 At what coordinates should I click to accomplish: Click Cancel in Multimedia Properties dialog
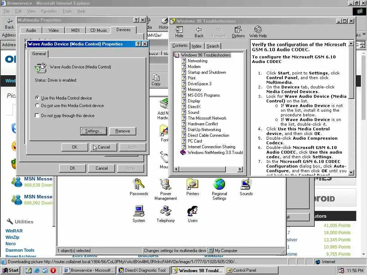click(101, 168)
